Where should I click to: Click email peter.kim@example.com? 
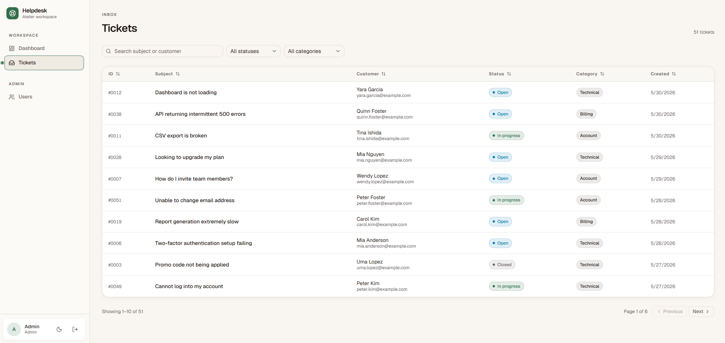point(382,289)
